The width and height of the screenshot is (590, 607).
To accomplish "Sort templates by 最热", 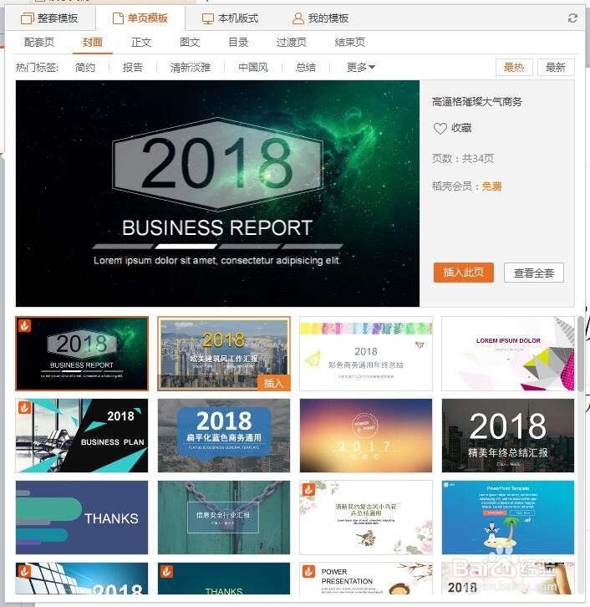I will point(514,68).
